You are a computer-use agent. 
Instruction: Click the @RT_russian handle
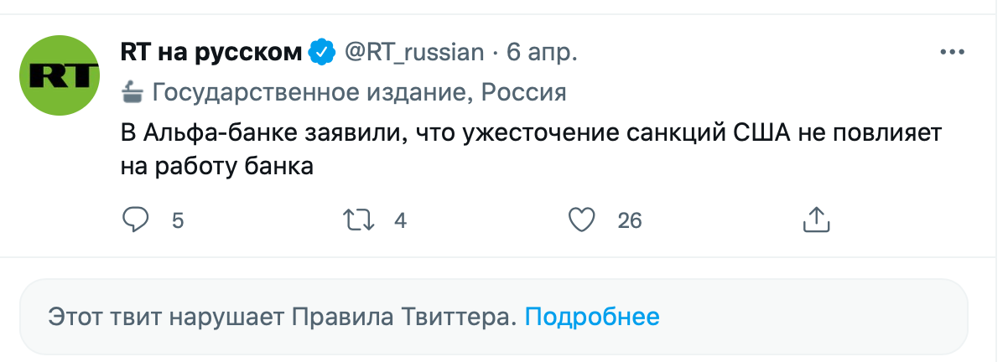(x=414, y=53)
